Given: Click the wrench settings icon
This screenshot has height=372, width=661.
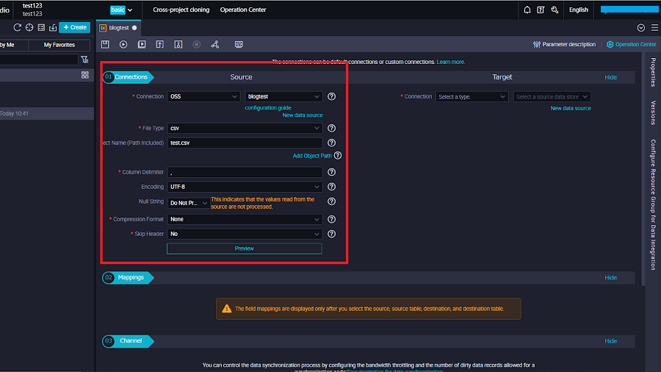Looking at the screenshot, I should [555, 10].
